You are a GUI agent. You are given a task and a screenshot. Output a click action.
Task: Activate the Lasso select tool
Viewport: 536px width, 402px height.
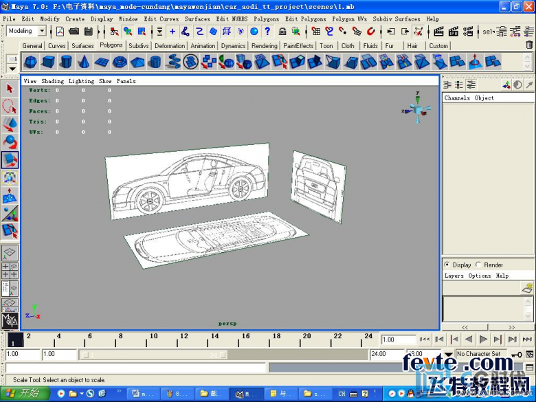(x=10, y=107)
